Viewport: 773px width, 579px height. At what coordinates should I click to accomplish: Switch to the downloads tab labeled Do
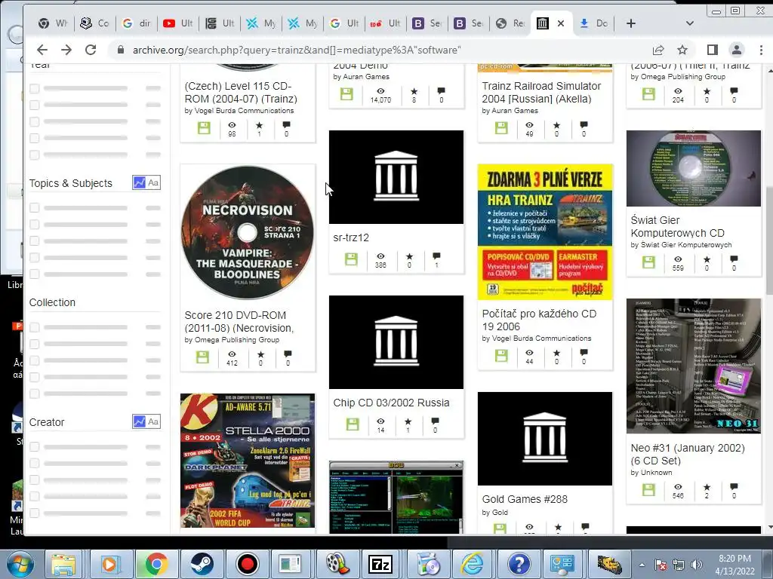point(594,23)
